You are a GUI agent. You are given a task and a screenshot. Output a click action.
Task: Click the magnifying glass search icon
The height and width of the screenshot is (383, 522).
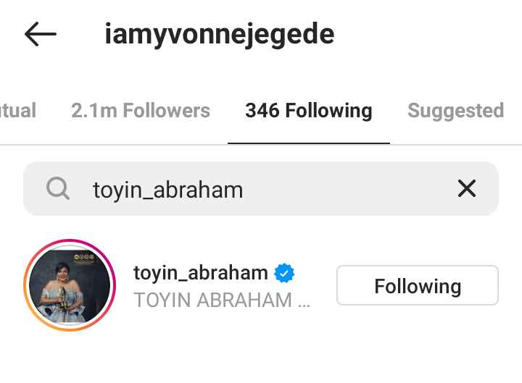[x=58, y=188]
